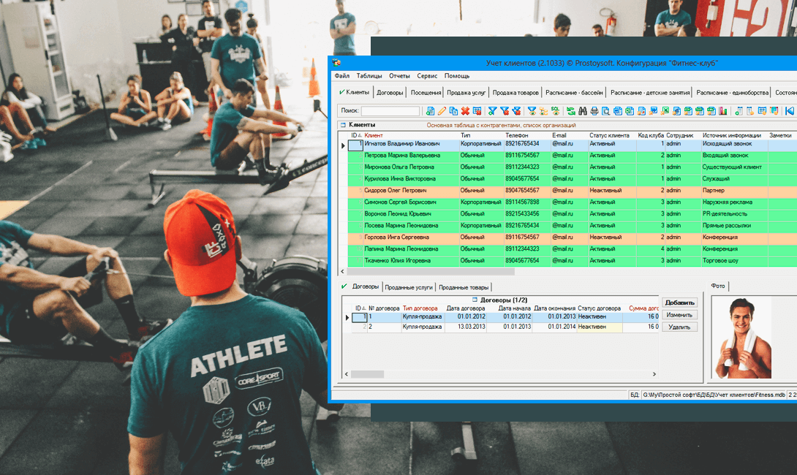Click the funnel with green plus icon
Screen dimensions: 797x475
click(x=493, y=111)
